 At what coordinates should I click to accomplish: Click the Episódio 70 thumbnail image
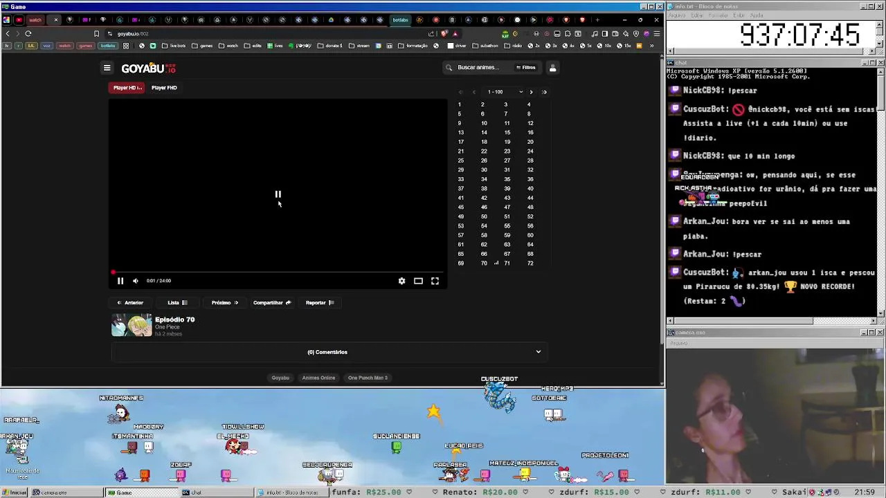pyautogui.click(x=132, y=326)
